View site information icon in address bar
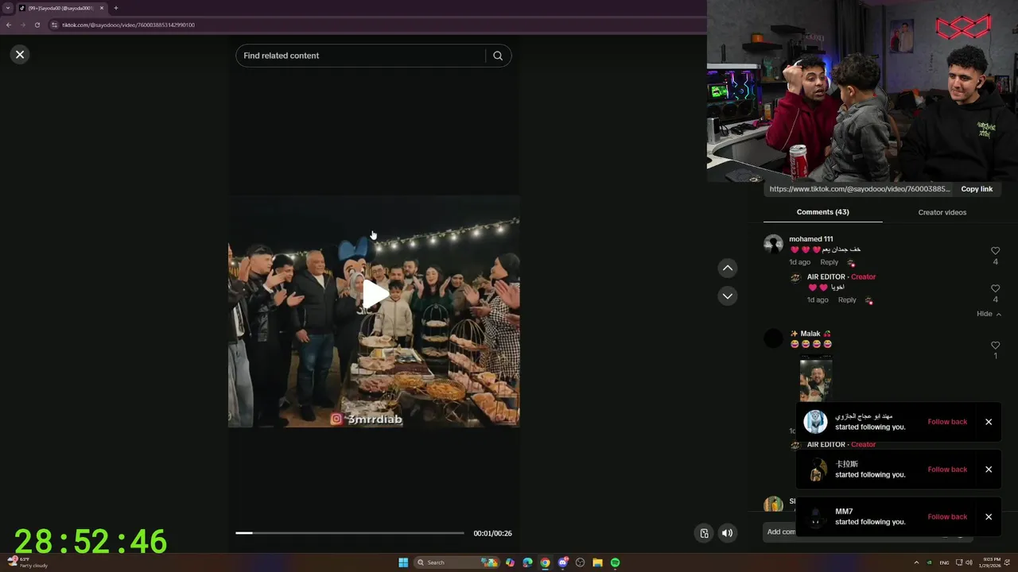Image resolution: width=1018 pixels, height=572 pixels. [x=54, y=25]
